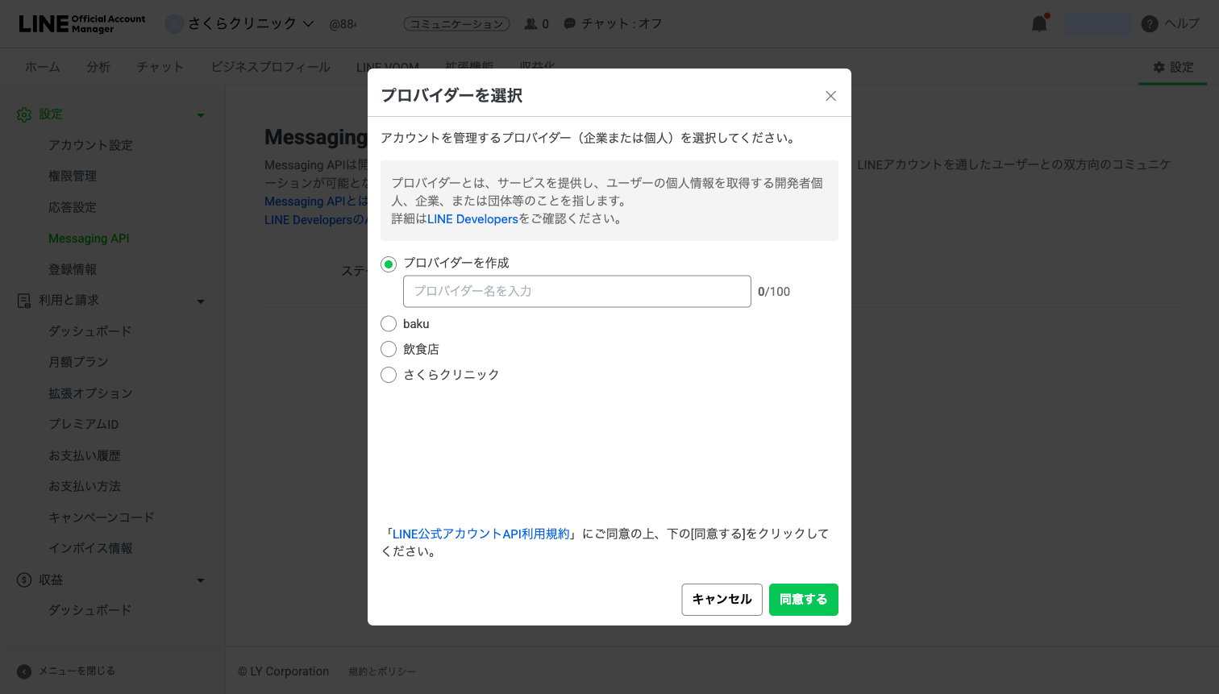Click the friends count people icon

pos(530,24)
